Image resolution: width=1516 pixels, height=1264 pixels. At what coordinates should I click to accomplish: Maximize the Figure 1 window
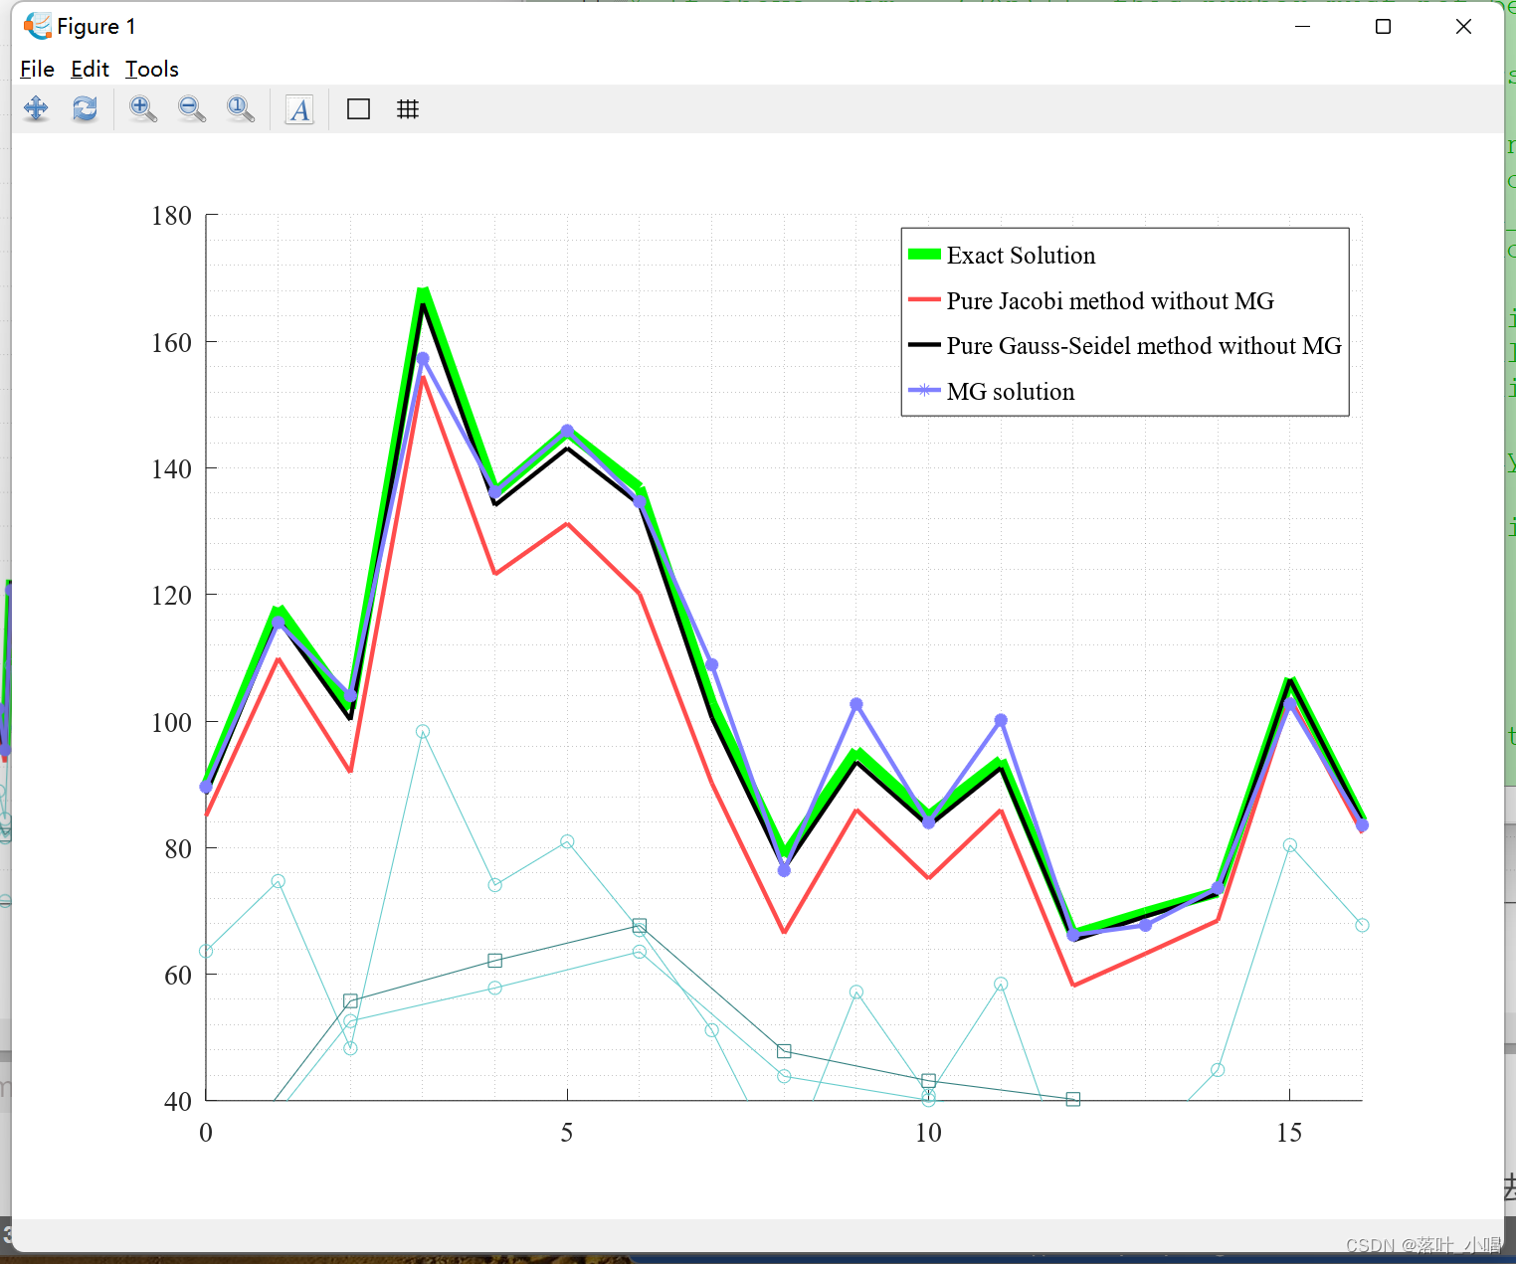coord(1383,27)
